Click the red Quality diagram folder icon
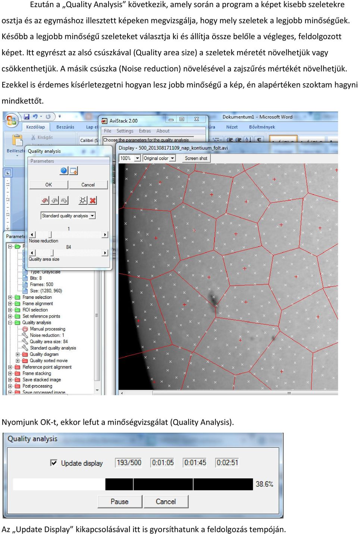This screenshot has width=358, height=534. [x=25, y=354]
